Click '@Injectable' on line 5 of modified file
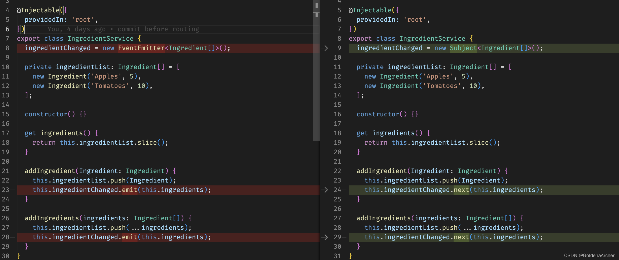The image size is (619, 260). click(x=370, y=10)
